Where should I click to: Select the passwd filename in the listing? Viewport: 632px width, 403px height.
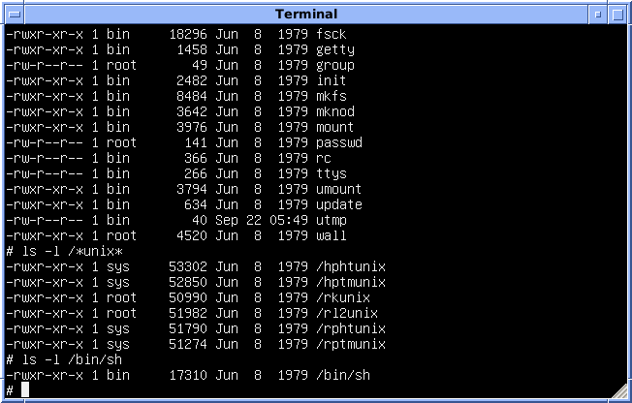click(339, 142)
